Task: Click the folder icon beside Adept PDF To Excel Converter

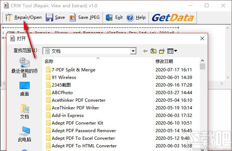Action: click(x=48, y=138)
